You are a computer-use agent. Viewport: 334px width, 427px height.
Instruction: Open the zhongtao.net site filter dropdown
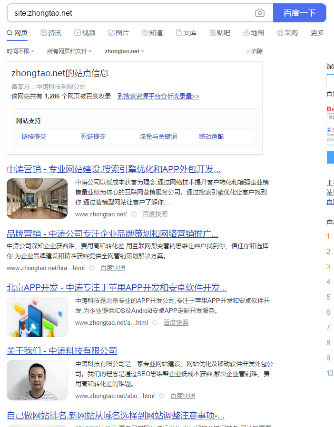(124, 51)
